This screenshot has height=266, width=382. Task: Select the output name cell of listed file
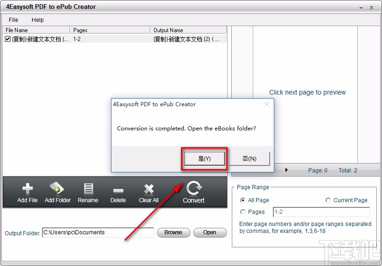coord(186,39)
